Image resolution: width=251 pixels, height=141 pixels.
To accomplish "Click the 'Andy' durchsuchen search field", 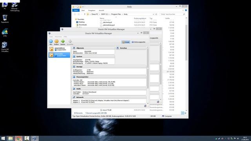I will tap(173, 14).
